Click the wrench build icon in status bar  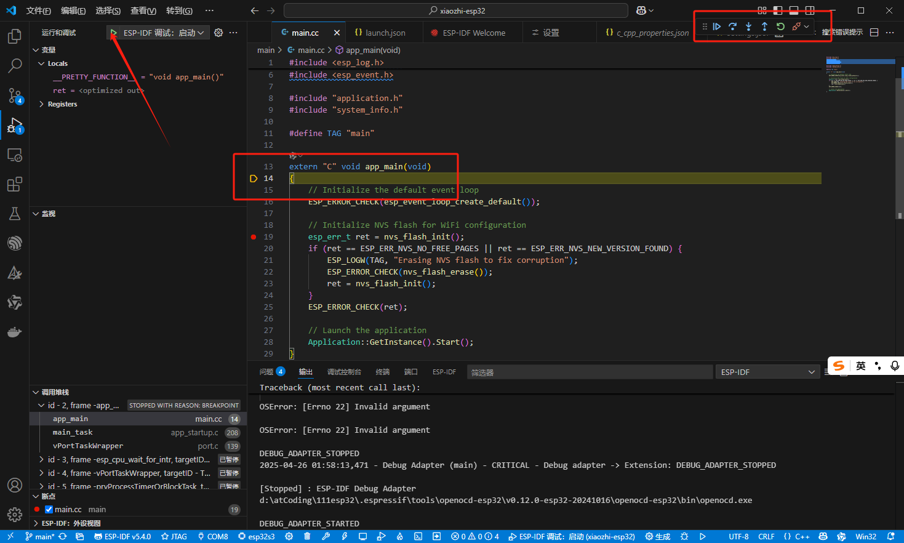click(x=326, y=537)
